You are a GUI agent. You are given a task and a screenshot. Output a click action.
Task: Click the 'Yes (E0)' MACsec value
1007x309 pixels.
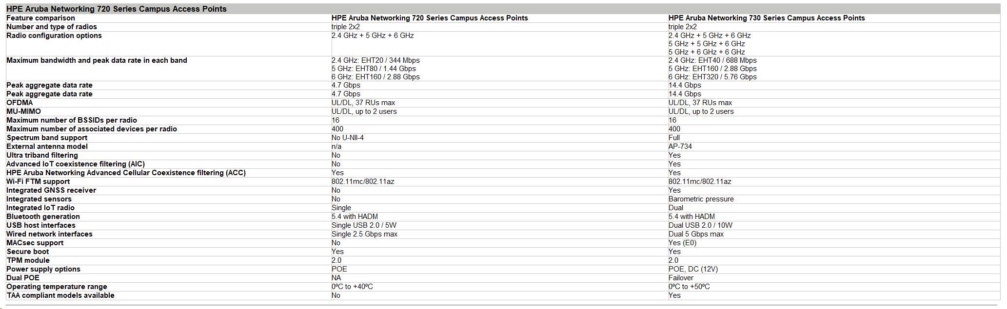(x=682, y=243)
